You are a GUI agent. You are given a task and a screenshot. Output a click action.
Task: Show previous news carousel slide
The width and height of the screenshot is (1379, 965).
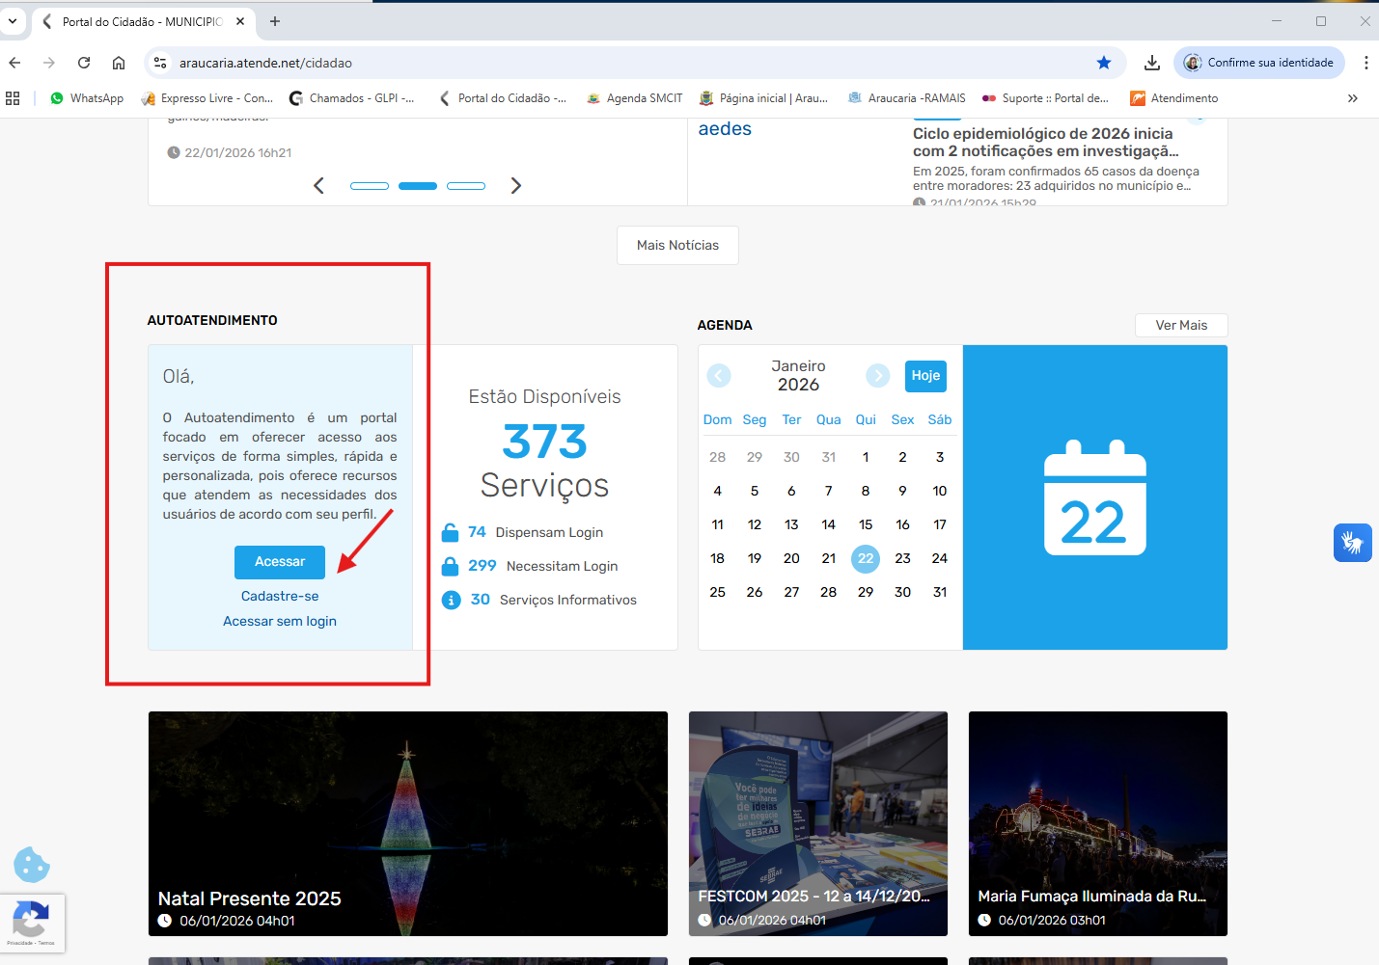(x=319, y=185)
